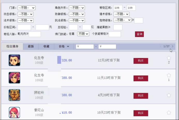Image resolution: width=179 pixels, height=120 pixels.
Task: Open the 攻击修炼 dropdown
Action: (25, 14)
